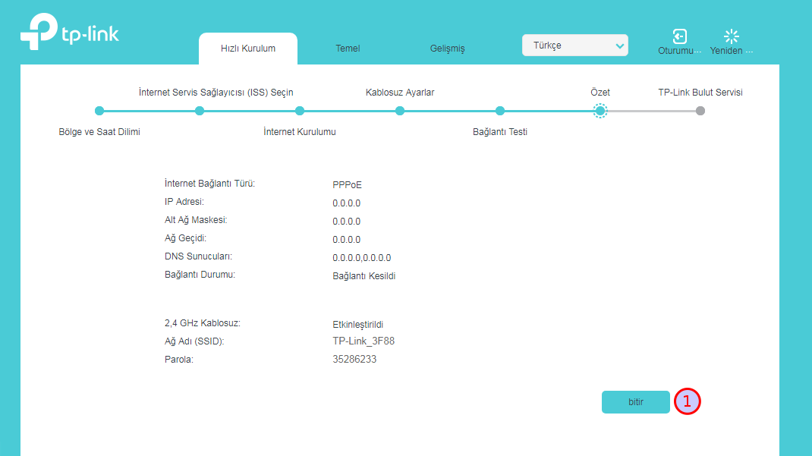Click the Parola value 35286233
Screen dimensions: 812x456
click(x=354, y=359)
